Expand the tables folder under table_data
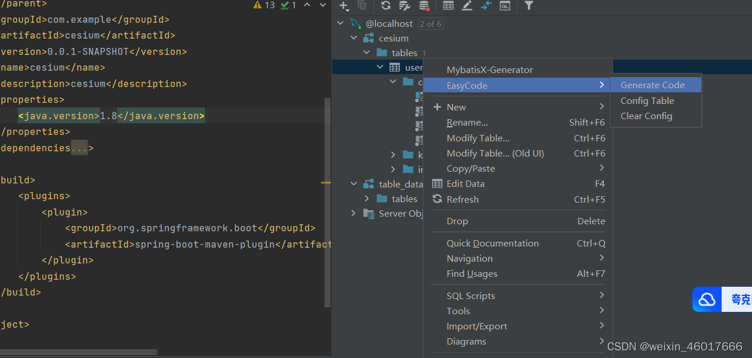The width and height of the screenshot is (752, 358). click(x=367, y=199)
